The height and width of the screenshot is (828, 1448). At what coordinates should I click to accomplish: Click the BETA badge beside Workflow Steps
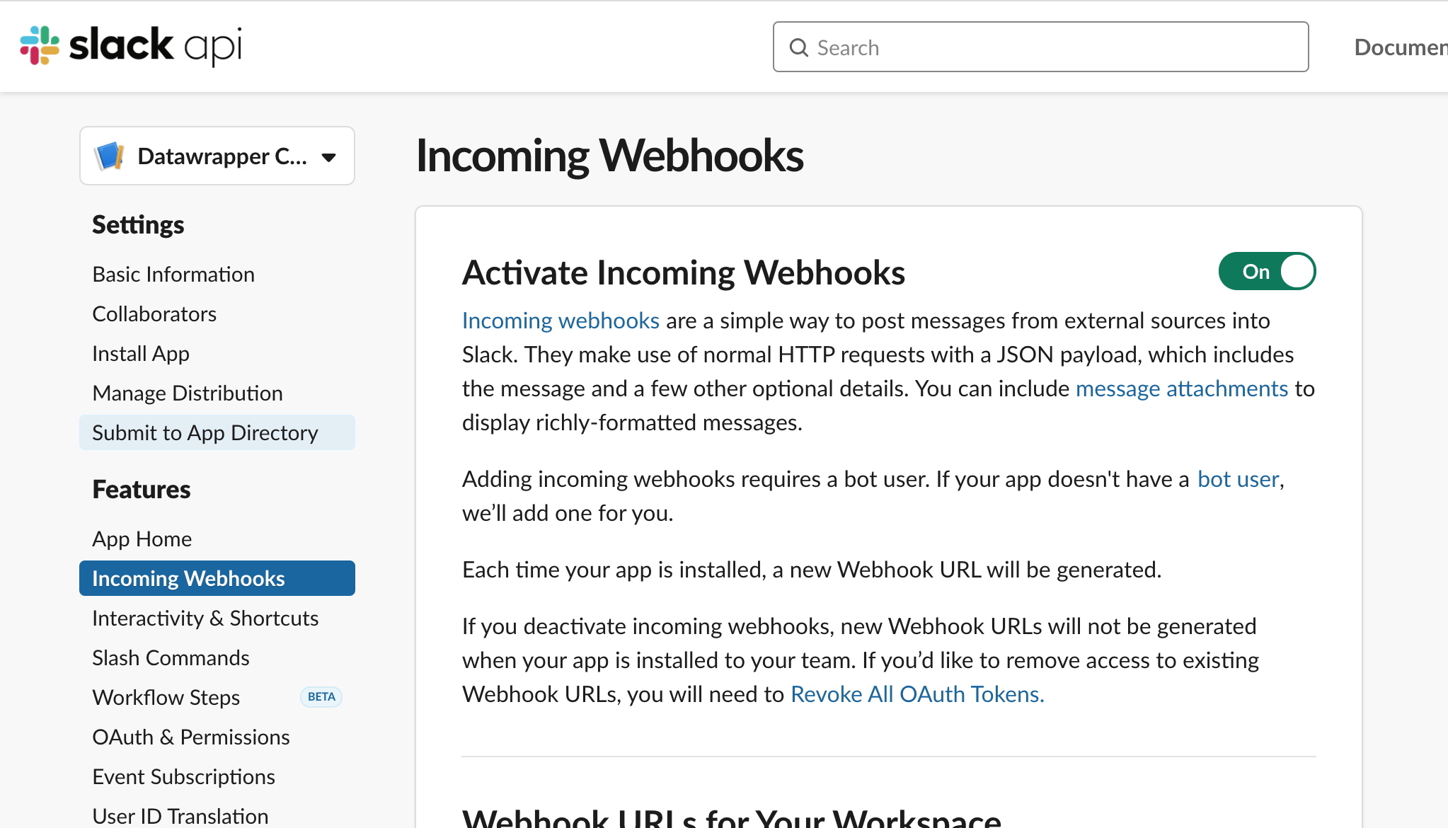point(321,697)
